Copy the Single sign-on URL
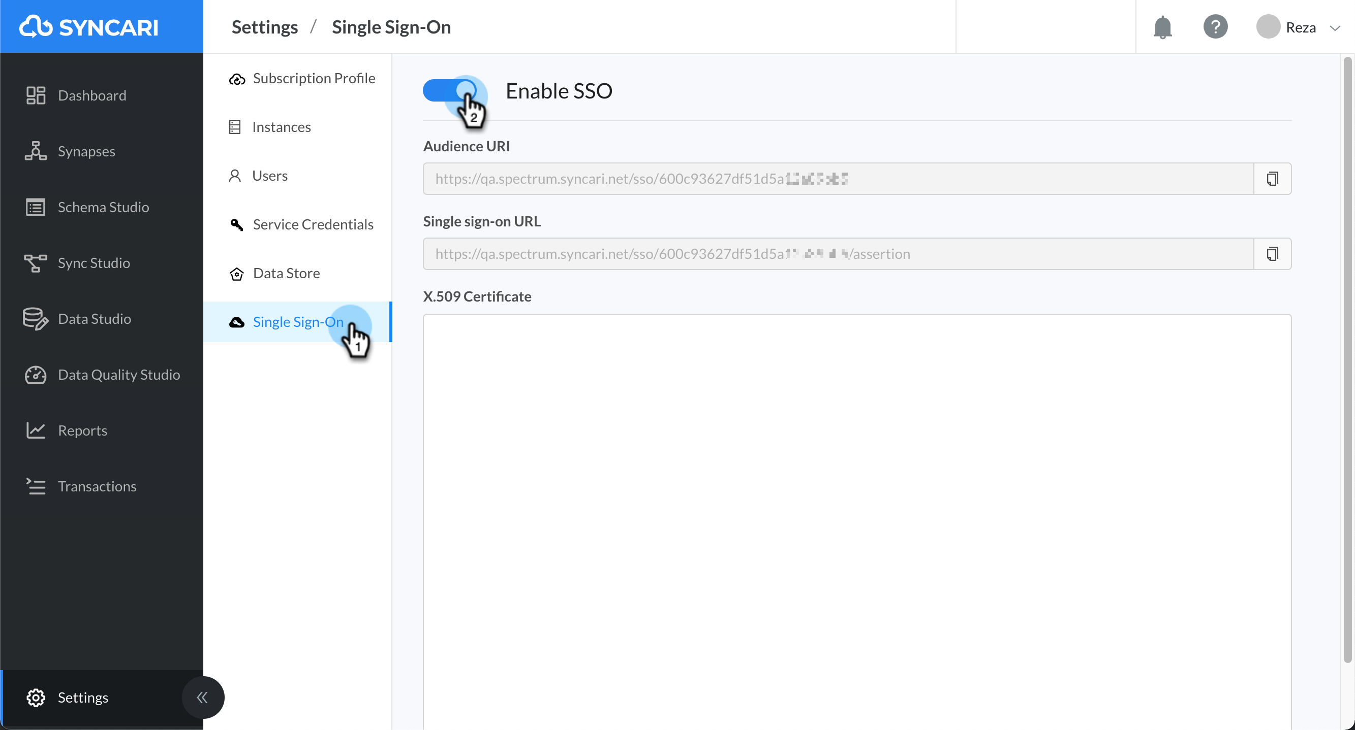The height and width of the screenshot is (730, 1355). click(x=1273, y=254)
